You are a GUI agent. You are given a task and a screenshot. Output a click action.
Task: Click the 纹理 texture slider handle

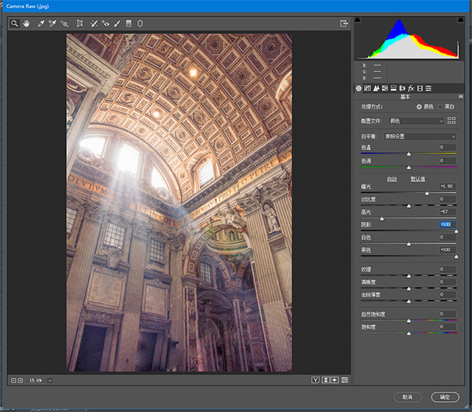[409, 276]
